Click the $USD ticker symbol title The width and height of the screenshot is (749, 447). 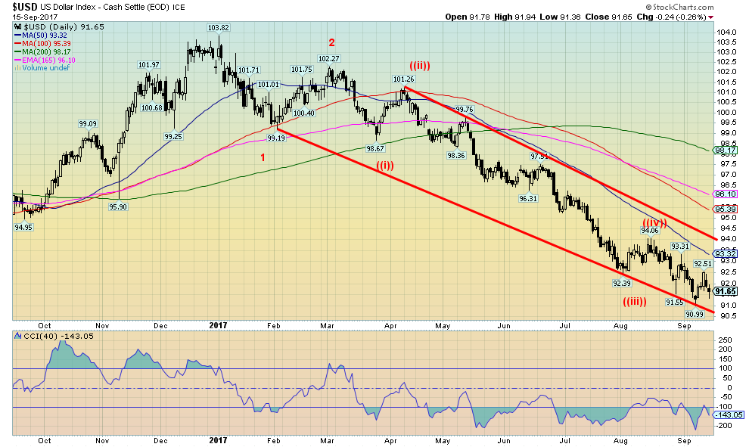[x=25, y=7]
